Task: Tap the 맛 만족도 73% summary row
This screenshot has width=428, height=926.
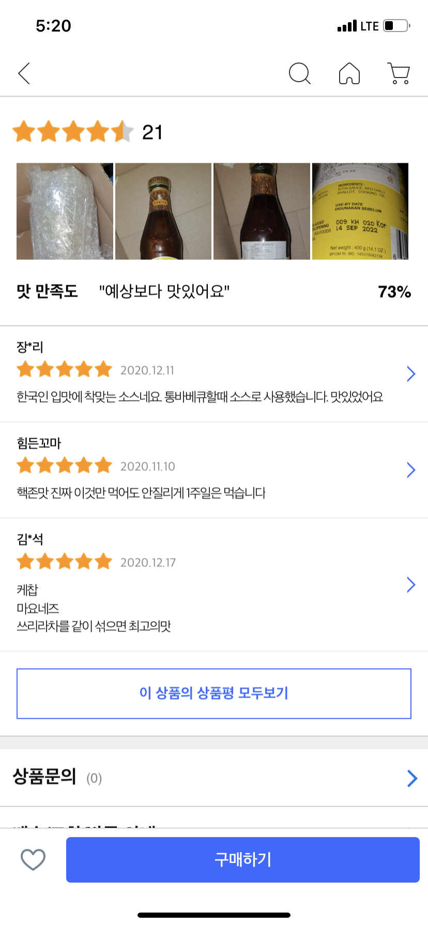Action: pyautogui.click(x=214, y=292)
